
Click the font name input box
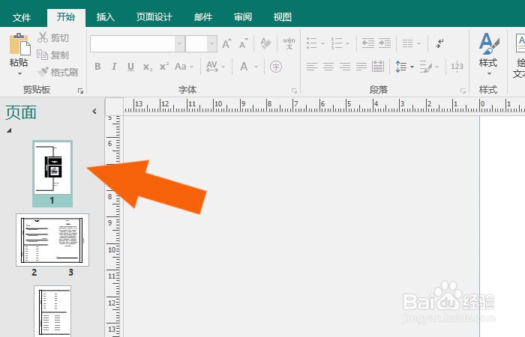[133, 43]
